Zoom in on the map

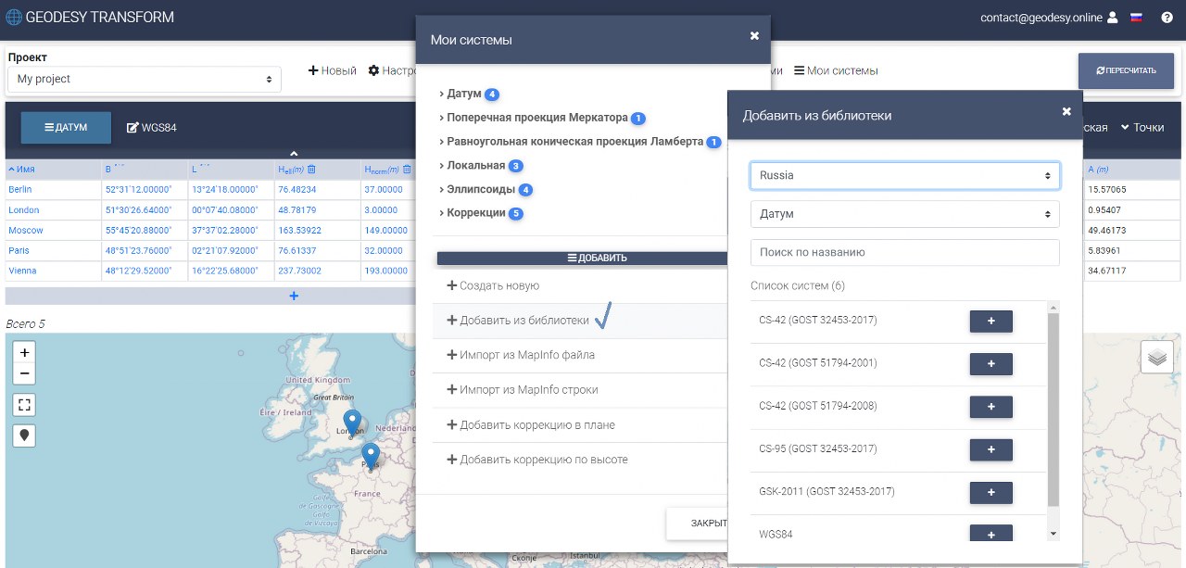24,352
